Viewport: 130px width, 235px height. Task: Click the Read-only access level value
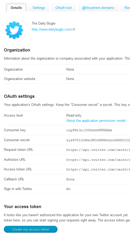click(x=74, y=115)
